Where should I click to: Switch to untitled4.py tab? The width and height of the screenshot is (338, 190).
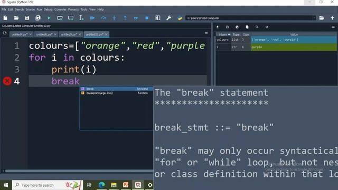click(x=20, y=34)
